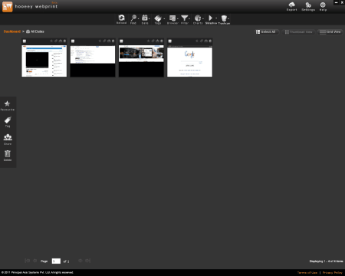345x276 pixels.
Task: Tag the Google page card
Action: [202, 41]
